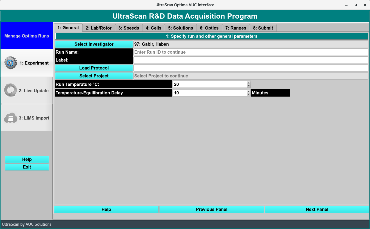
Task: Open the Speeds tab
Action: (129, 28)
